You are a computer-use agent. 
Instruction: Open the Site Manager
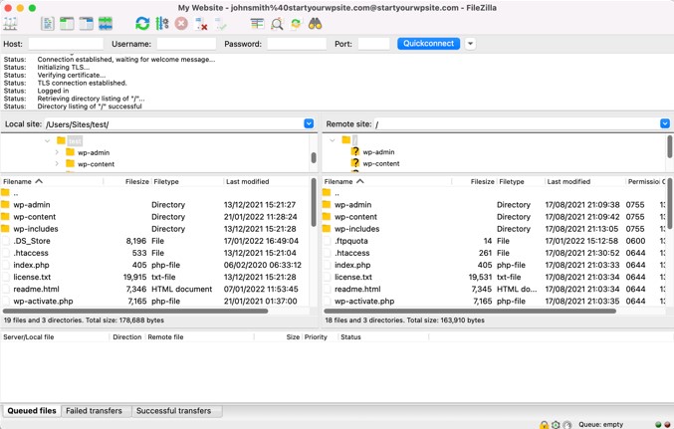pos(11,24)
